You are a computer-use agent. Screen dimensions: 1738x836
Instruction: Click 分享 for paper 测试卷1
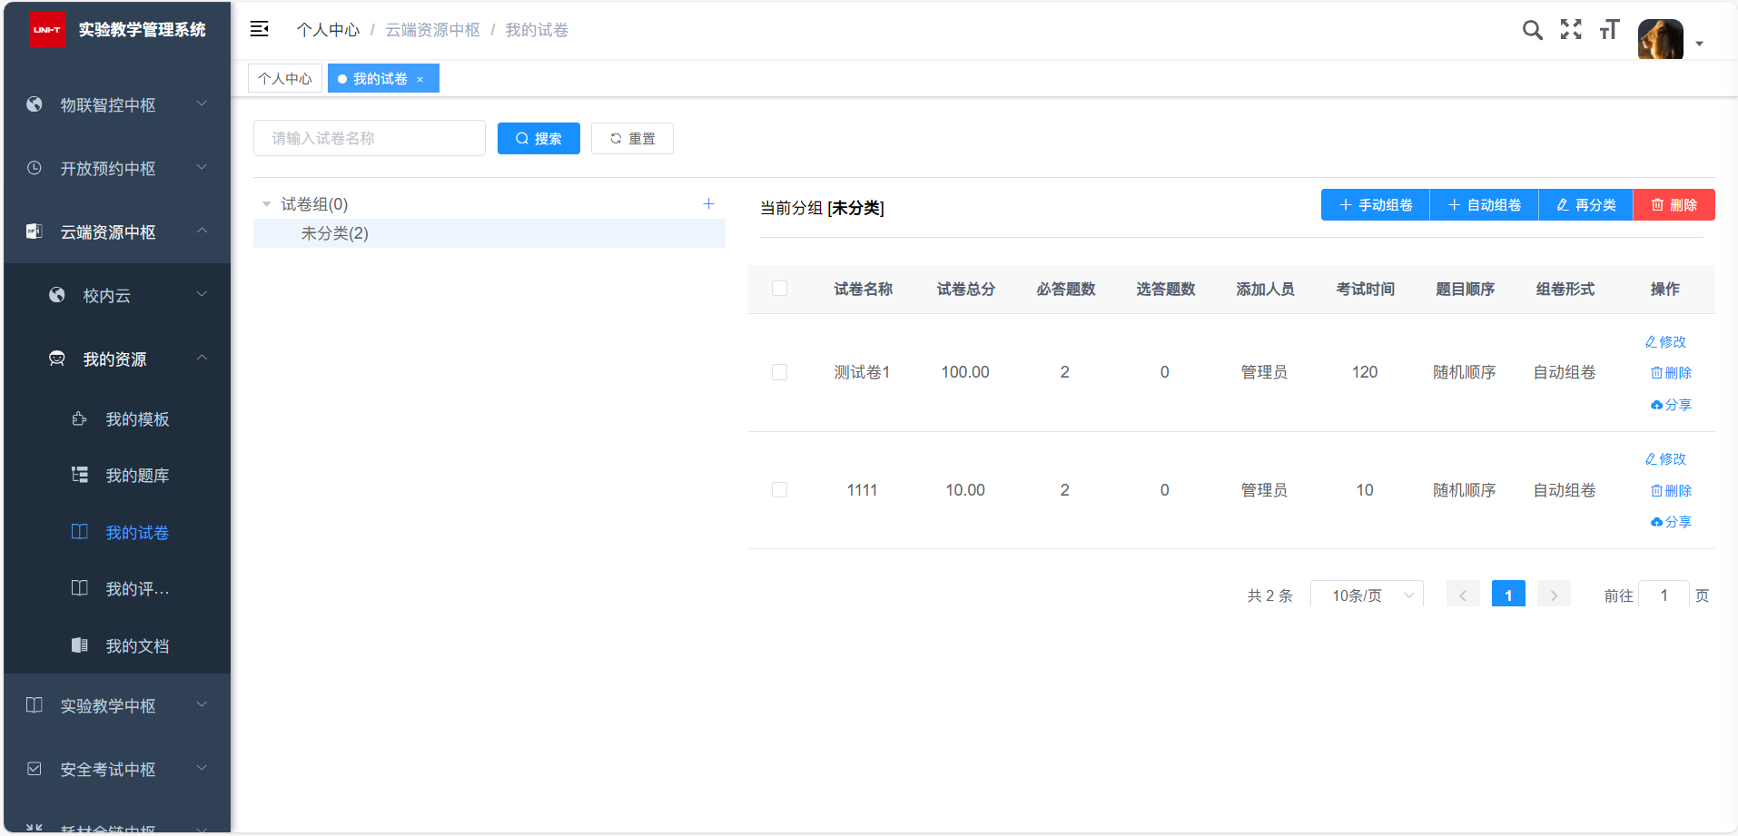point(1671,405)
